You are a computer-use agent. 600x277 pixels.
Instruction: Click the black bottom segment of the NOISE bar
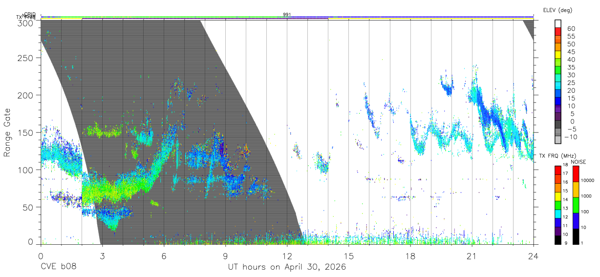pyautogui.click(x=576, y=236)
